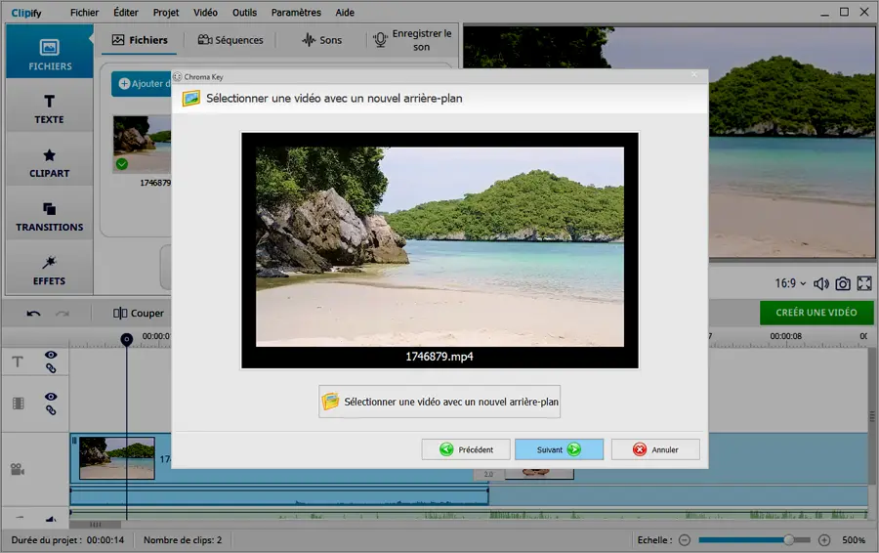Image resolution: width=879 pixels, height=553 pixels.
Task: Click Sélectionner une vidéo avec nouvel arrière-plan button
Action: pos(439,402)
